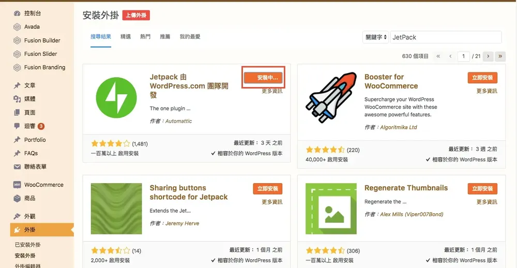Click the pin icon beside Portfolio
This screenshot has height=268, width=517.
17,140
